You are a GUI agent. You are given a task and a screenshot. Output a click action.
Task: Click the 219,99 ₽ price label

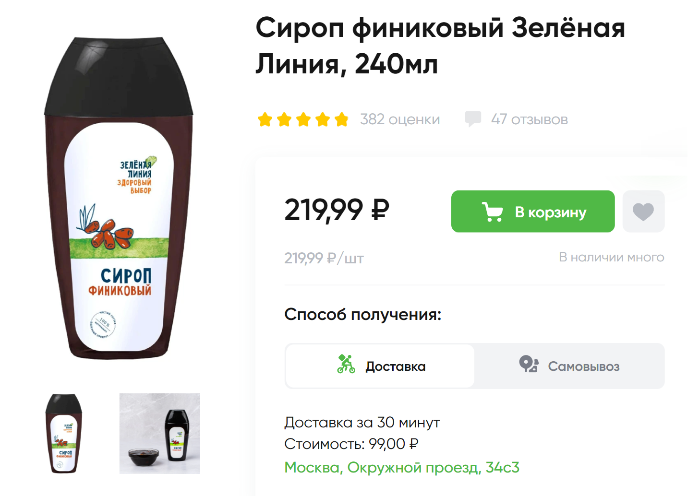coord(337,210)
